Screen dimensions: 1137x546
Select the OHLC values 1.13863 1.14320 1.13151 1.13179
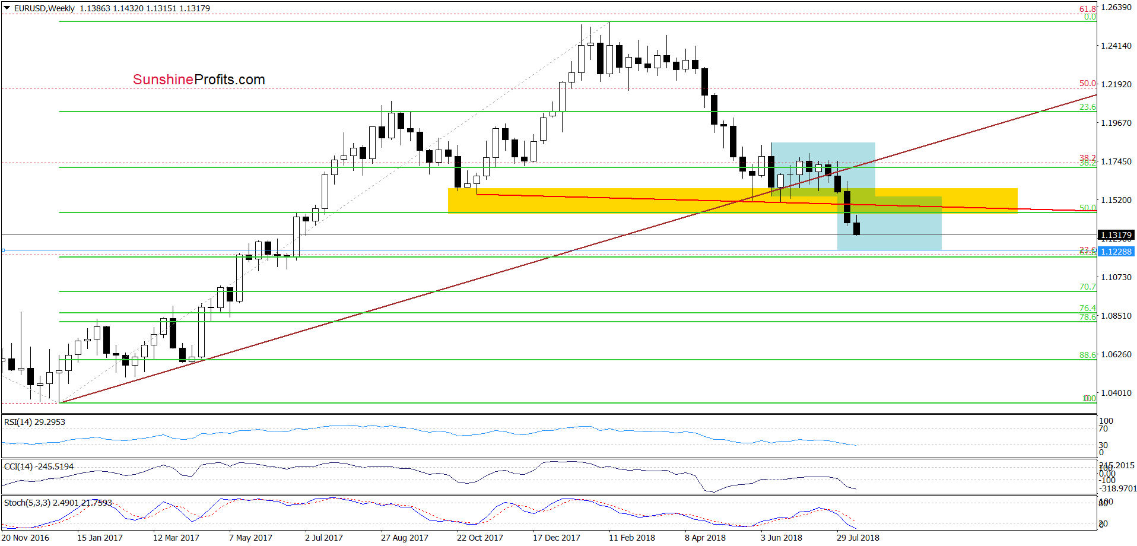click(x=145, y=8)
